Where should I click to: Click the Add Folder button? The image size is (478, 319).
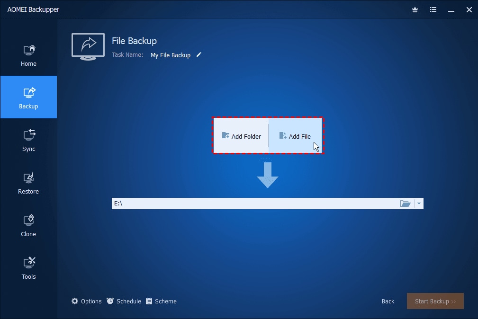pos(241,136)
